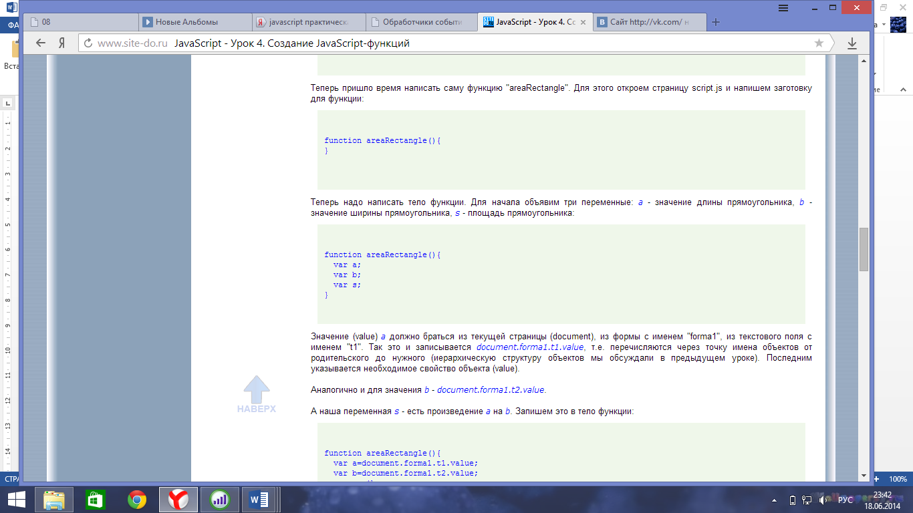
Task: Click 'var b=document.forma1.t2.value;' code line
Action: 406,473
